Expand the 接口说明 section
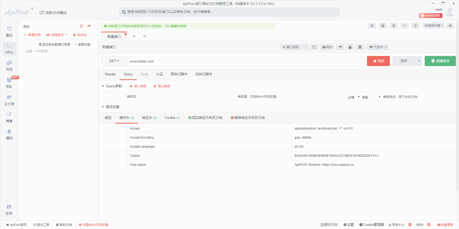459x229 pixels. [x=294, y=47]
